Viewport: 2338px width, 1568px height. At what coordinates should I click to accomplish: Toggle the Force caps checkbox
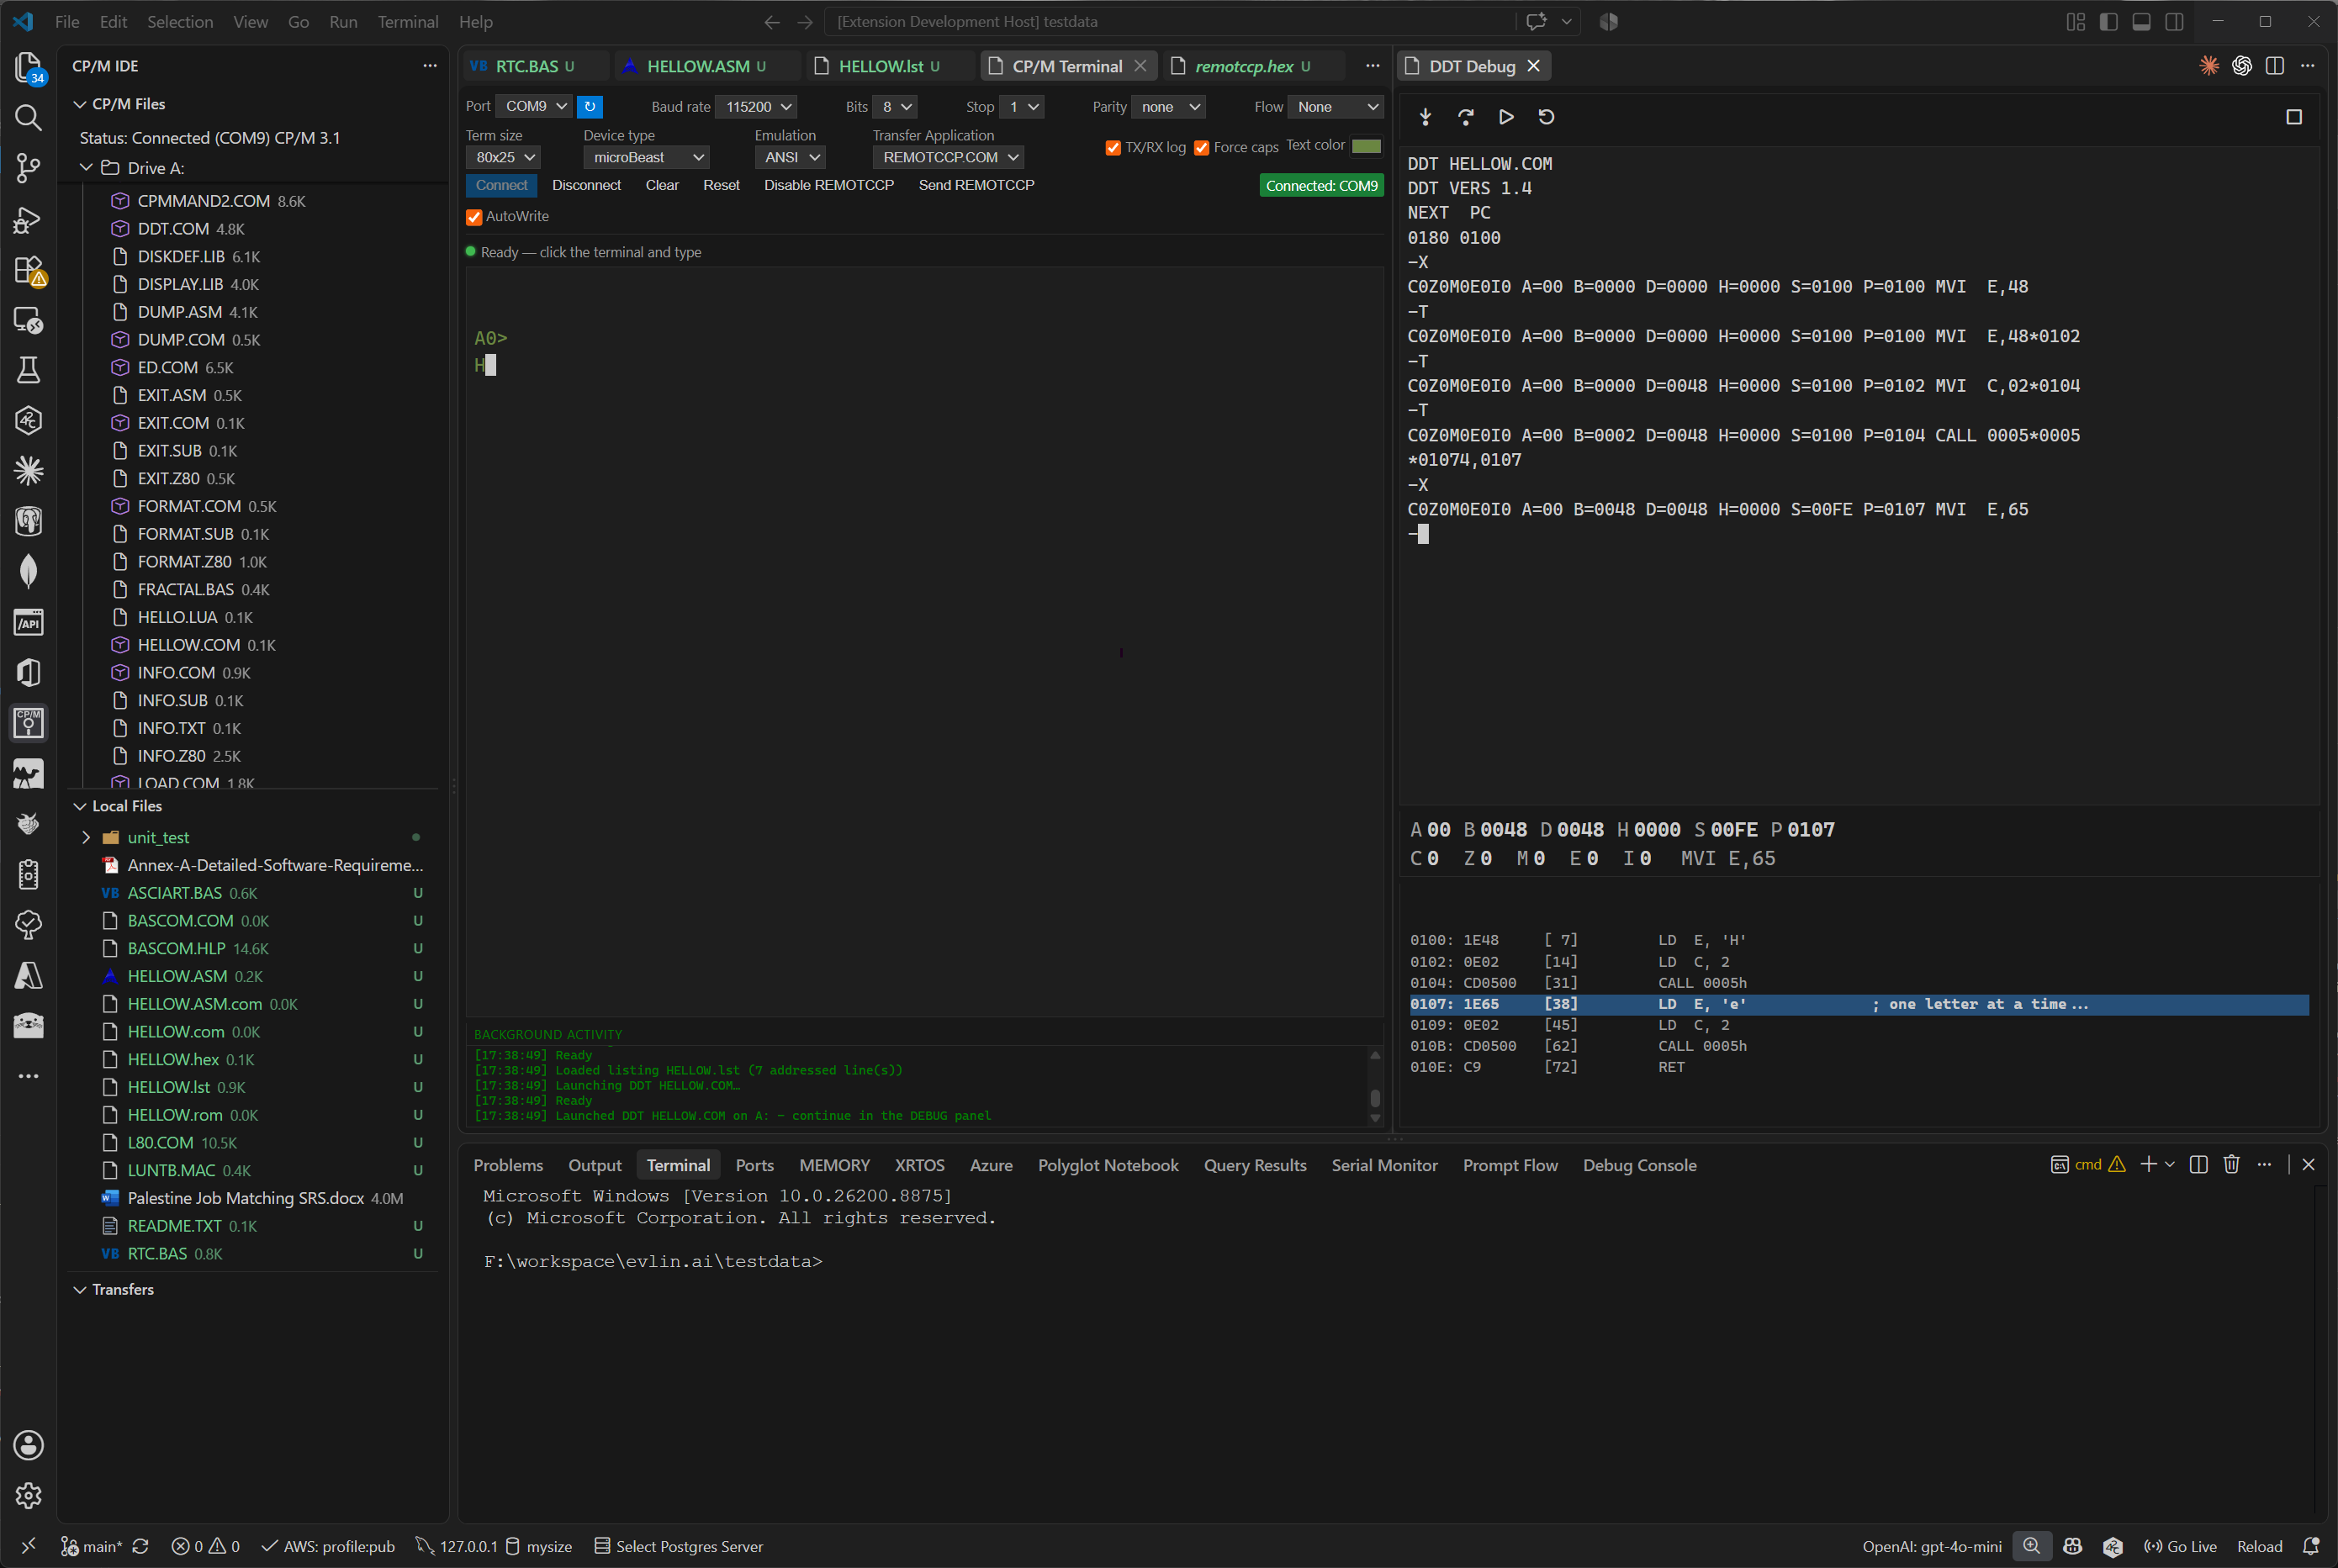(1201, 147)
